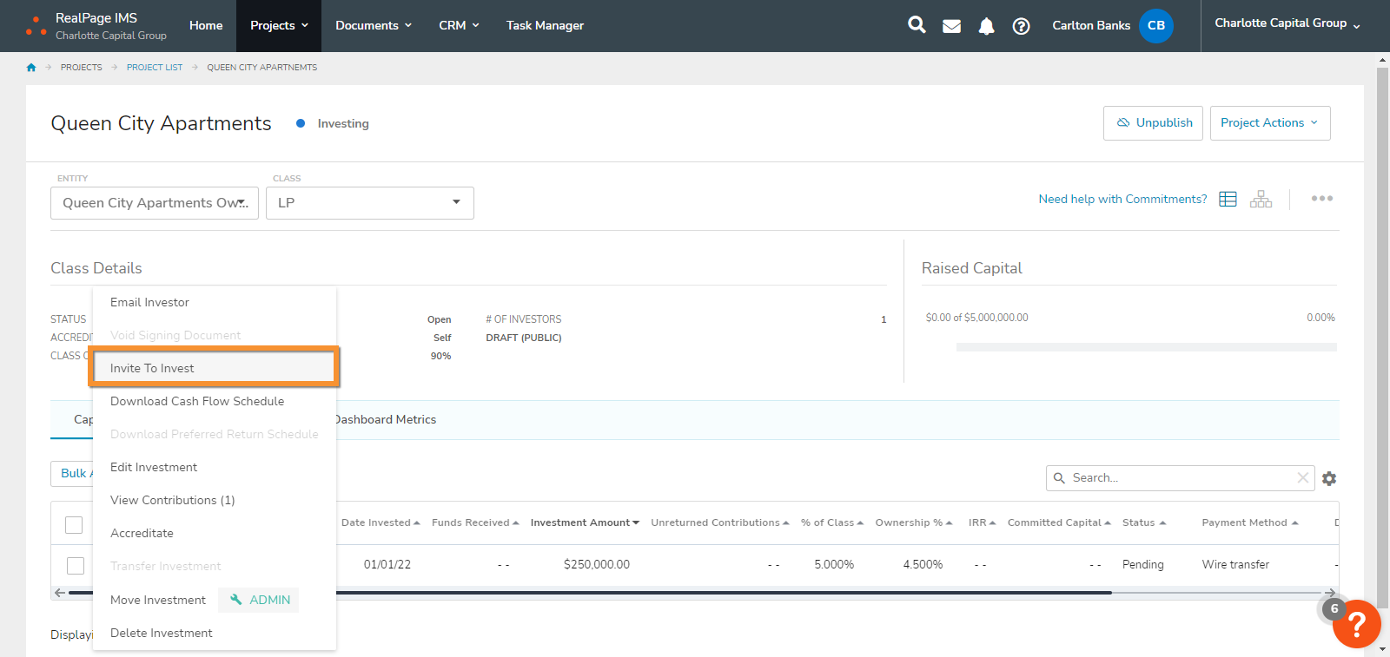This screenshot has height=657, width=1390.
Task: Click into the Search input field
Action: click(x=1181, y=477)
